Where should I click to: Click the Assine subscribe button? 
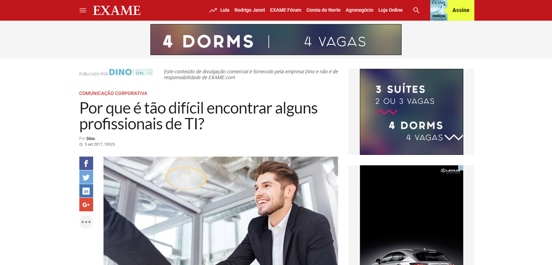tap(461, 10)
